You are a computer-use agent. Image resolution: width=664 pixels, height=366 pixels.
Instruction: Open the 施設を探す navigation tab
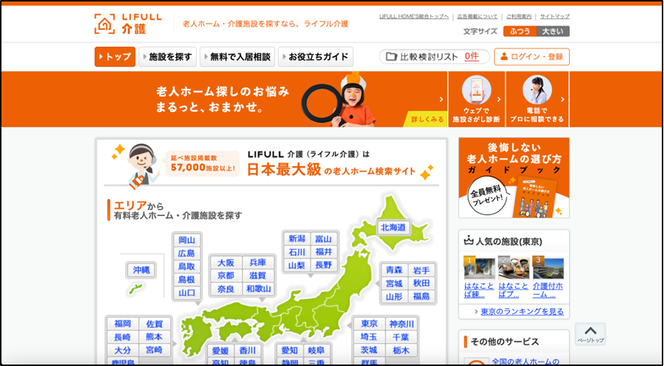point(167,57)
